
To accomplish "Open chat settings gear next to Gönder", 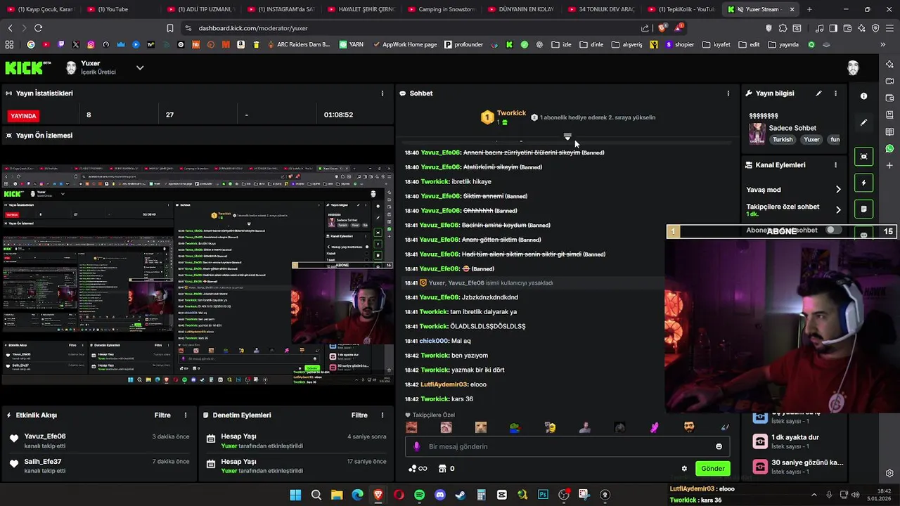I will (x=684, y=469).
